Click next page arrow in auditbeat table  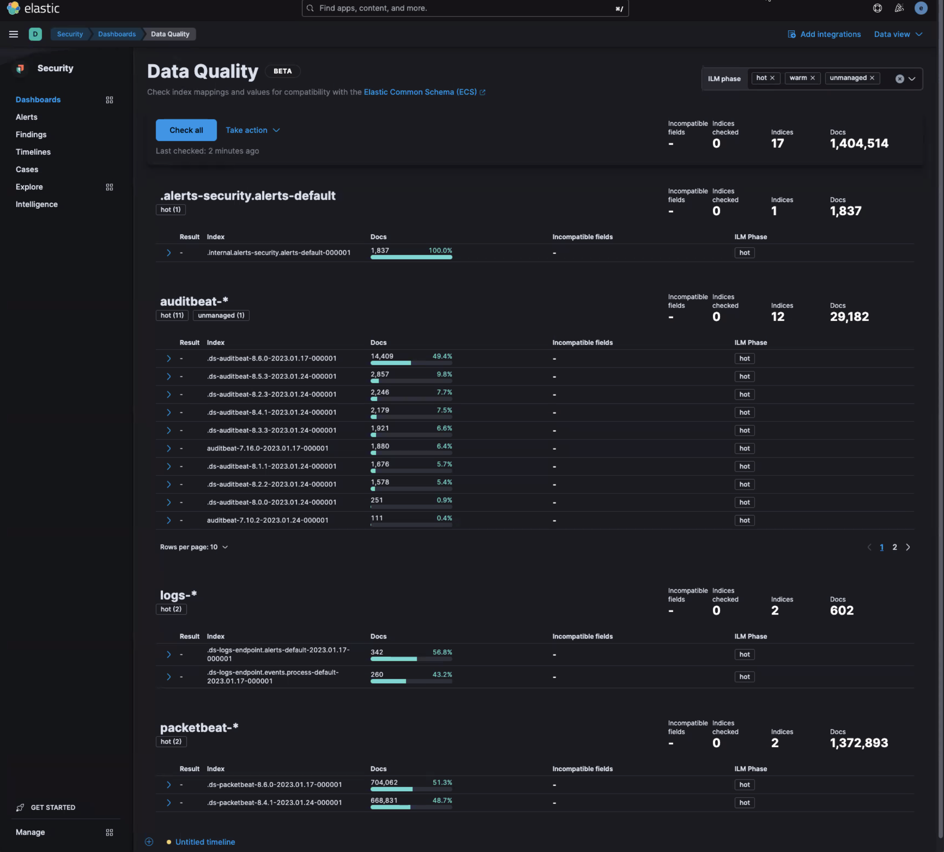click(x=908, y=547)
